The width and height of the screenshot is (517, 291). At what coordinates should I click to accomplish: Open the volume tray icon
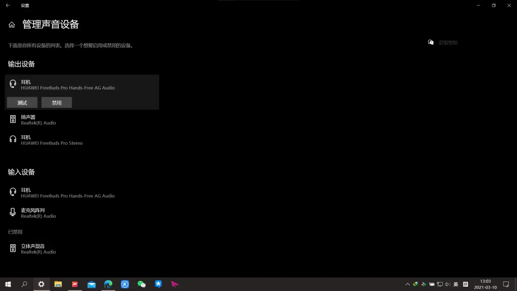(x=448, y=284)
